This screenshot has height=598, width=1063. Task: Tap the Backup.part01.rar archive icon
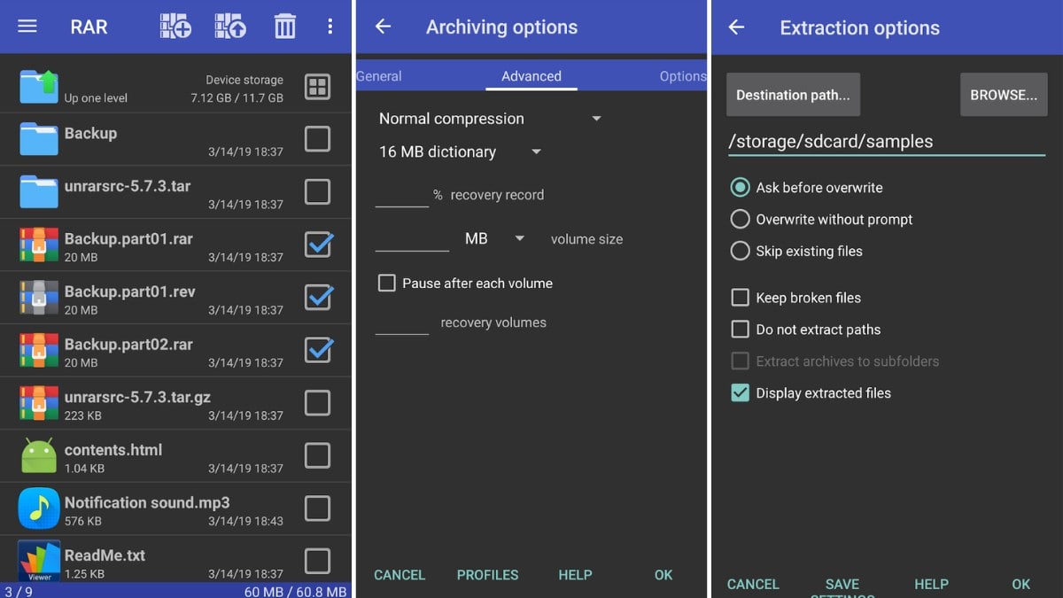pos(39,245)
